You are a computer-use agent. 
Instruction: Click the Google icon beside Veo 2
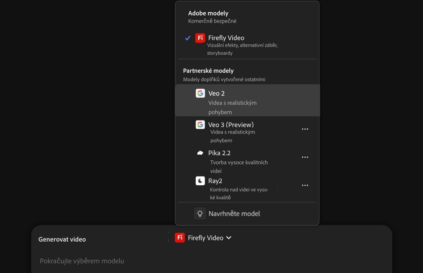[200, 93]
